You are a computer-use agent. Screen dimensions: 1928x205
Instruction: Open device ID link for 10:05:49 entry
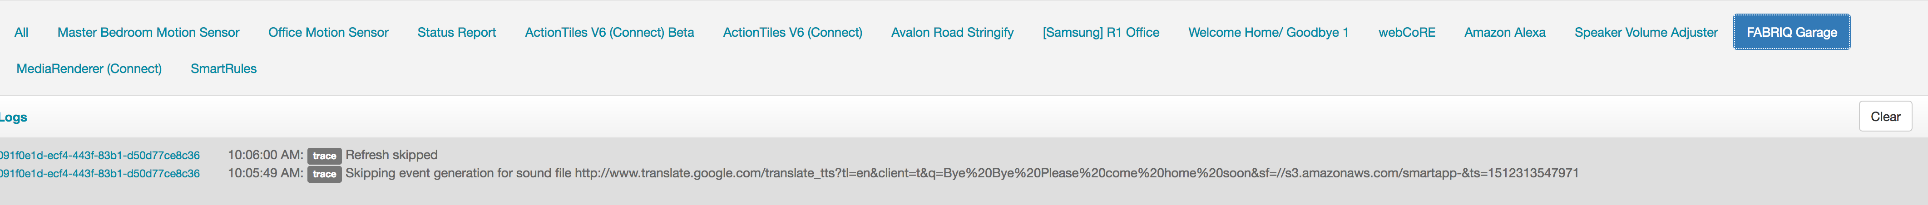click(x=99, y=173)
